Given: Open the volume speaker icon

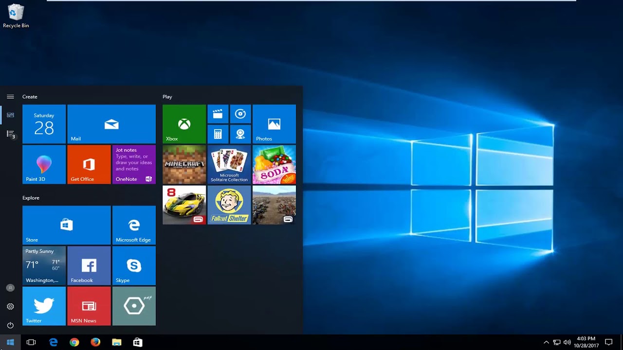Looking at the screenshot, I should click(x=567, y=342).
